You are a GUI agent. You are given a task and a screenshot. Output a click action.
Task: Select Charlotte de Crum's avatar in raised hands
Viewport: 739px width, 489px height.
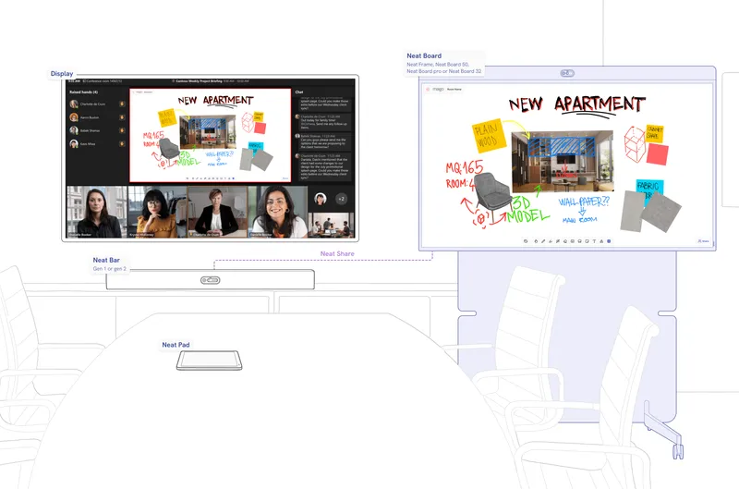[74, 104]
